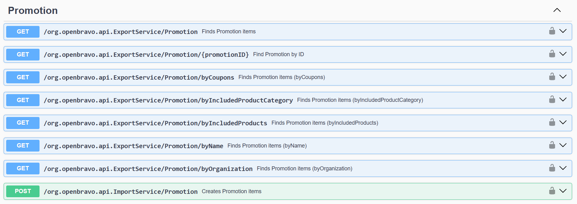Click the GET badge for byName endpoint
The image size is (577, 204).
pyautogui.click(x=23, y=146)
